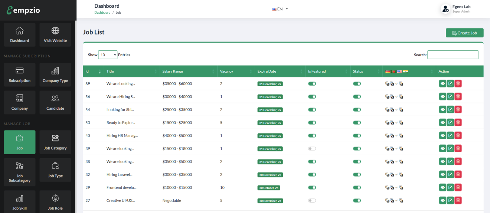The width and height of the screenshot is (490, 213).
Task: Delete job 27 trash icon
Action: [x=458, y=200]
